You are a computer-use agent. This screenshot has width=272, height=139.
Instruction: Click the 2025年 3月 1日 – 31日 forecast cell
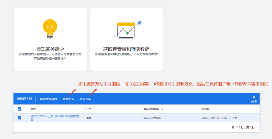[220, 118]
